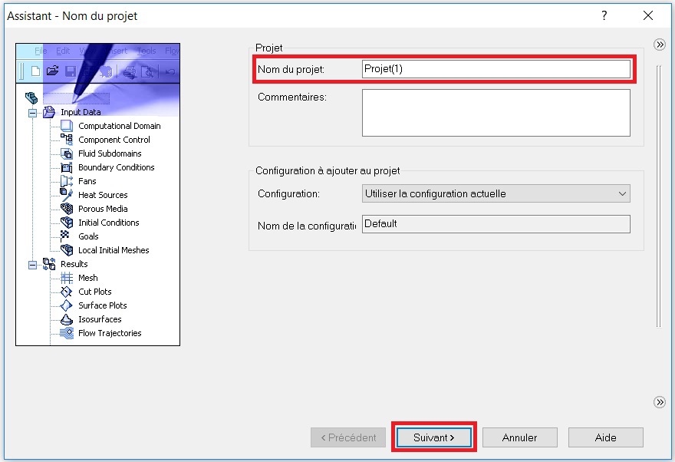Click the Computational Domain icon

[66, 126]
